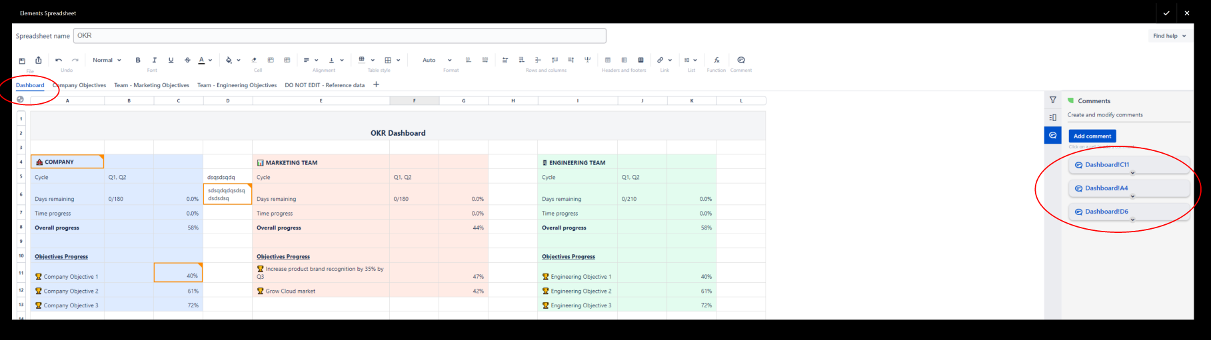
Task: Open the Function (fx) tool
Action: pyautogui.click(x=716, y=61)
